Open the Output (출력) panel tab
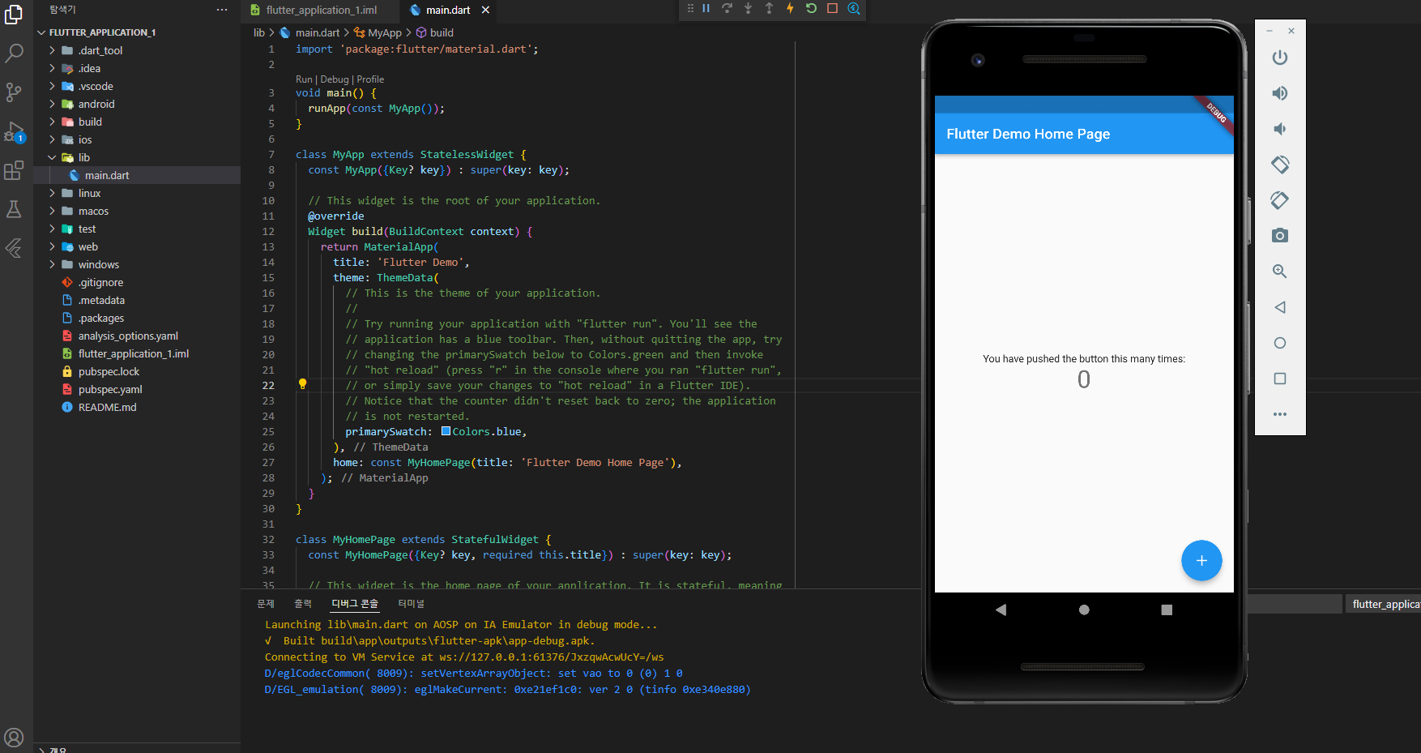The width and height of the screenshot is (1421, 753). point(303,604)
